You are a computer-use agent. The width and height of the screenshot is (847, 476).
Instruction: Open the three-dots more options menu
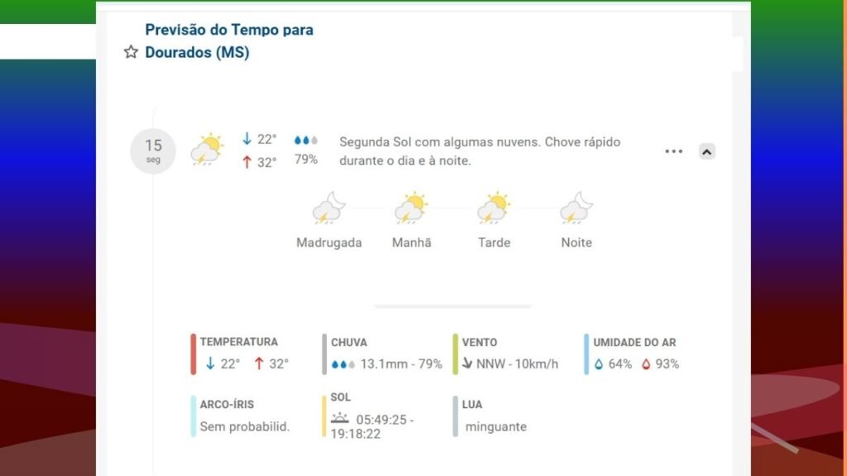674,151
